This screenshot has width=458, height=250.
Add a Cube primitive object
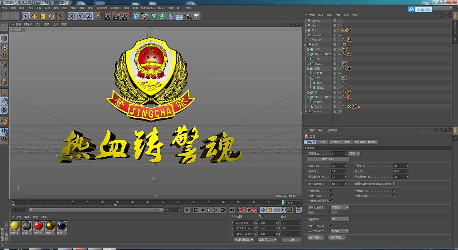[x=136, y=16]
